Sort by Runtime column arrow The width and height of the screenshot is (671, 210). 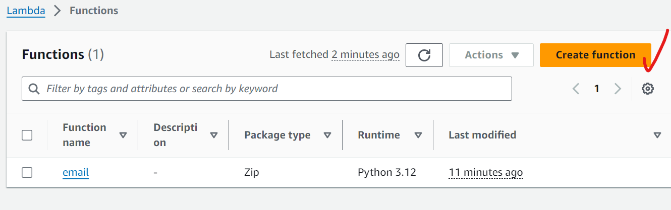[418, 135]
